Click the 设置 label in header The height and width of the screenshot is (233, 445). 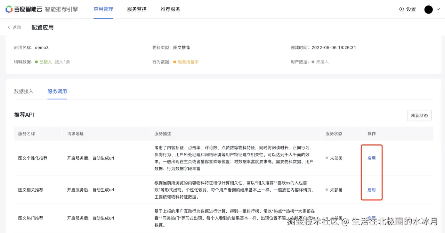click(411, 9)
